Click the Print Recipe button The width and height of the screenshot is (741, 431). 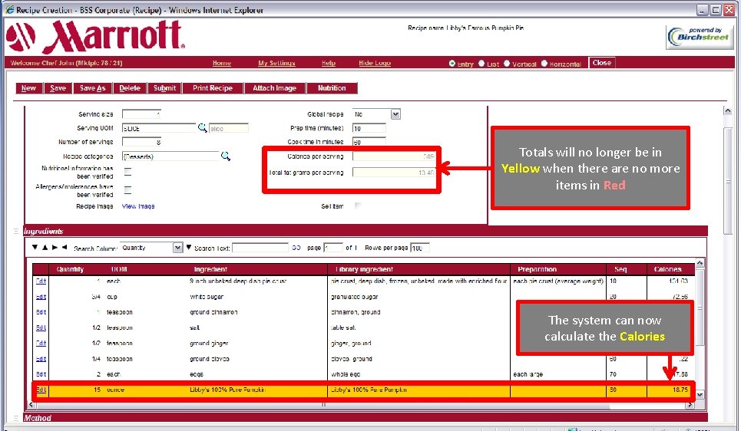[x=213, y=88]
